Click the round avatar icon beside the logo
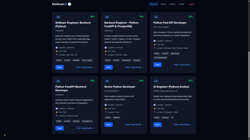 click(x=69, y=4)
